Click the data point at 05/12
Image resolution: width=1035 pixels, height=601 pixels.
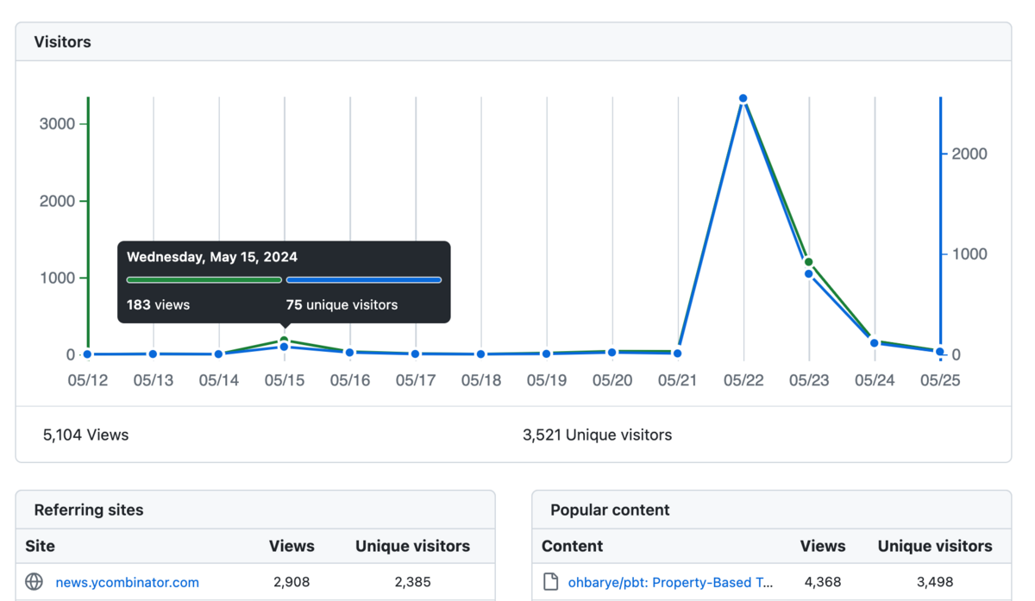[x=88, y=354]
